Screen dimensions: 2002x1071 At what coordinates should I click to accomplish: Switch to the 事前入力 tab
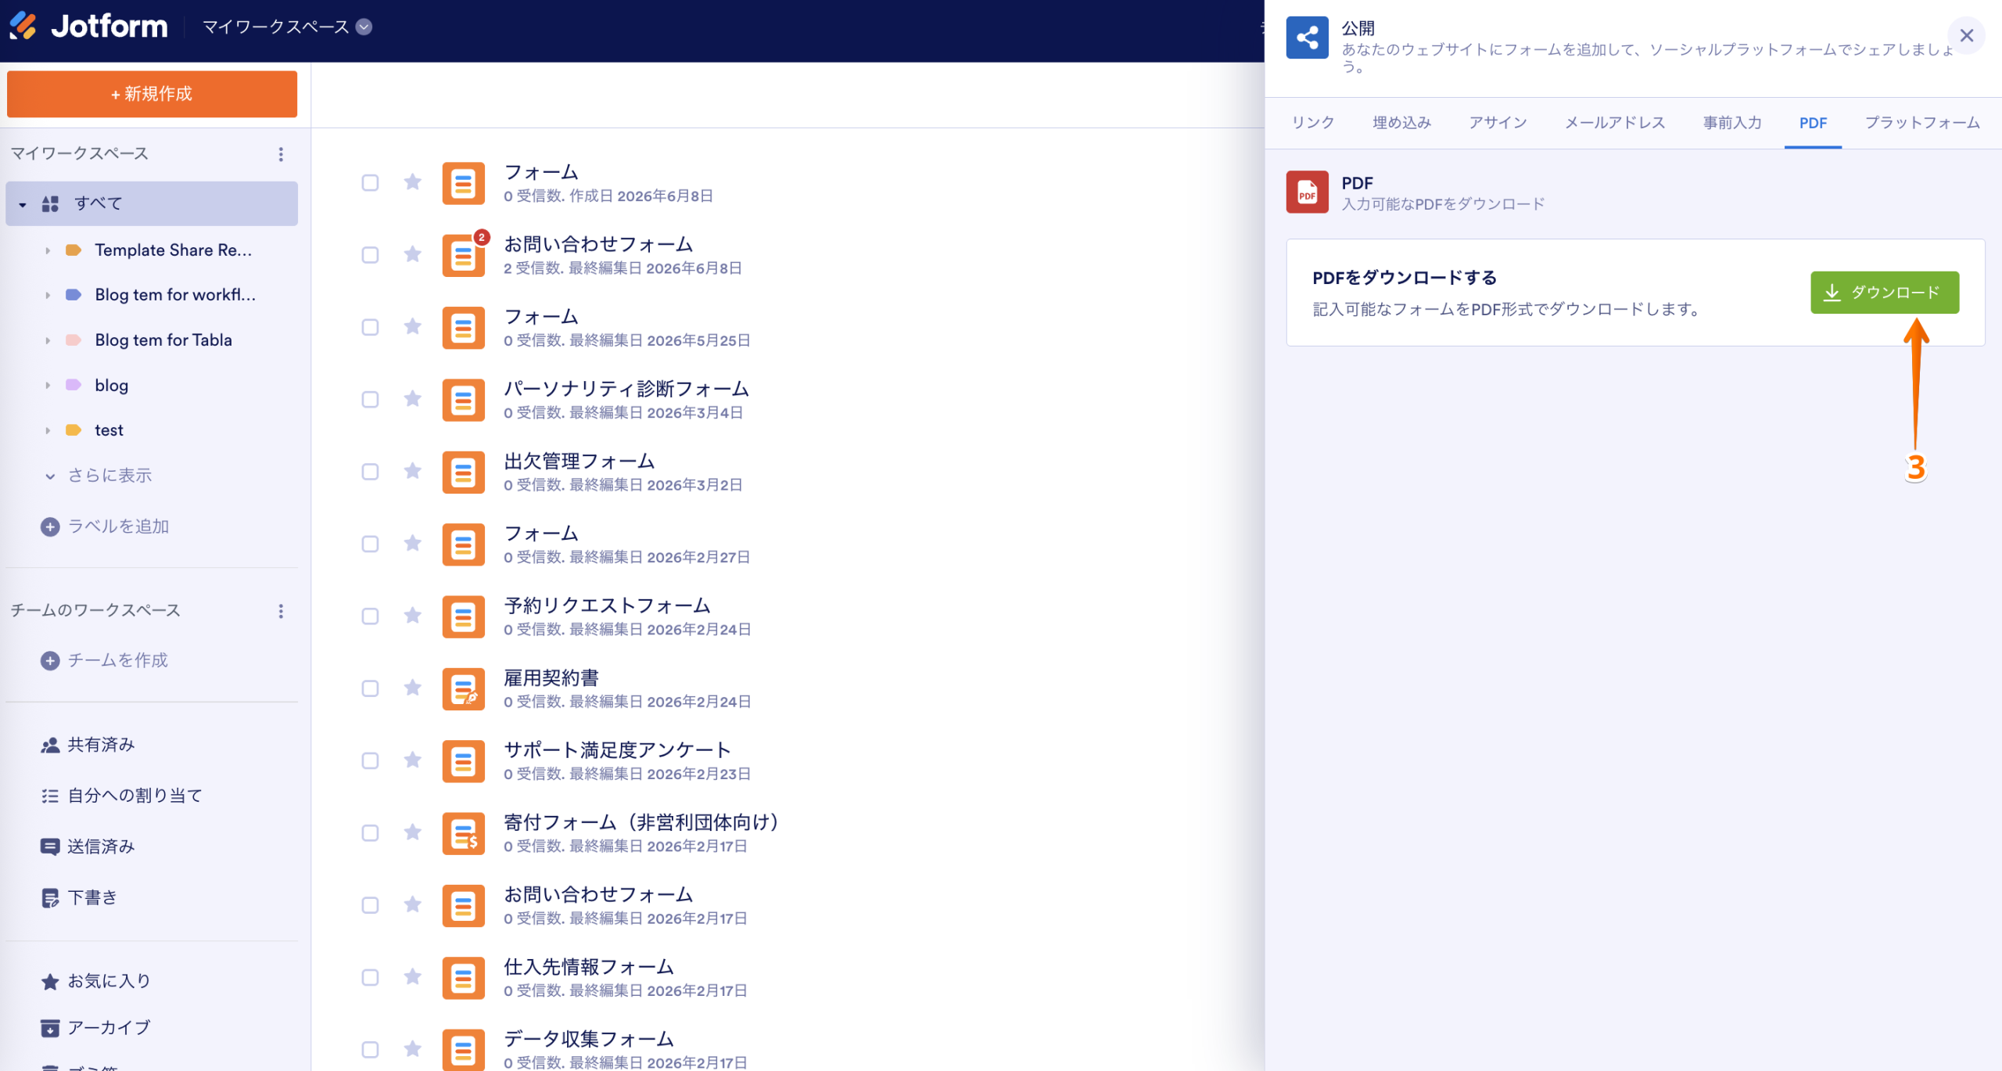pos(1733,123)
